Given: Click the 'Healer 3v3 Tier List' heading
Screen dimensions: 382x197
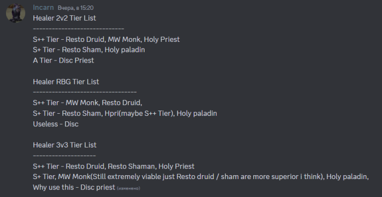Looking at the screenshot, I should 64,145.
